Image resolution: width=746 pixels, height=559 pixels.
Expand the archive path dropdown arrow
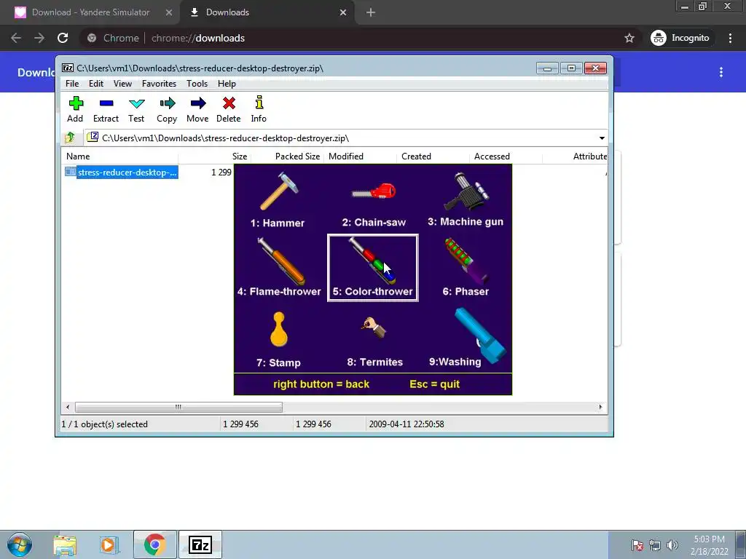(602, 138)
